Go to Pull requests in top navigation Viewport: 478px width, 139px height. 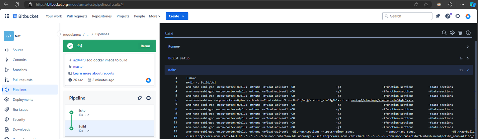[x=77, y=16]
